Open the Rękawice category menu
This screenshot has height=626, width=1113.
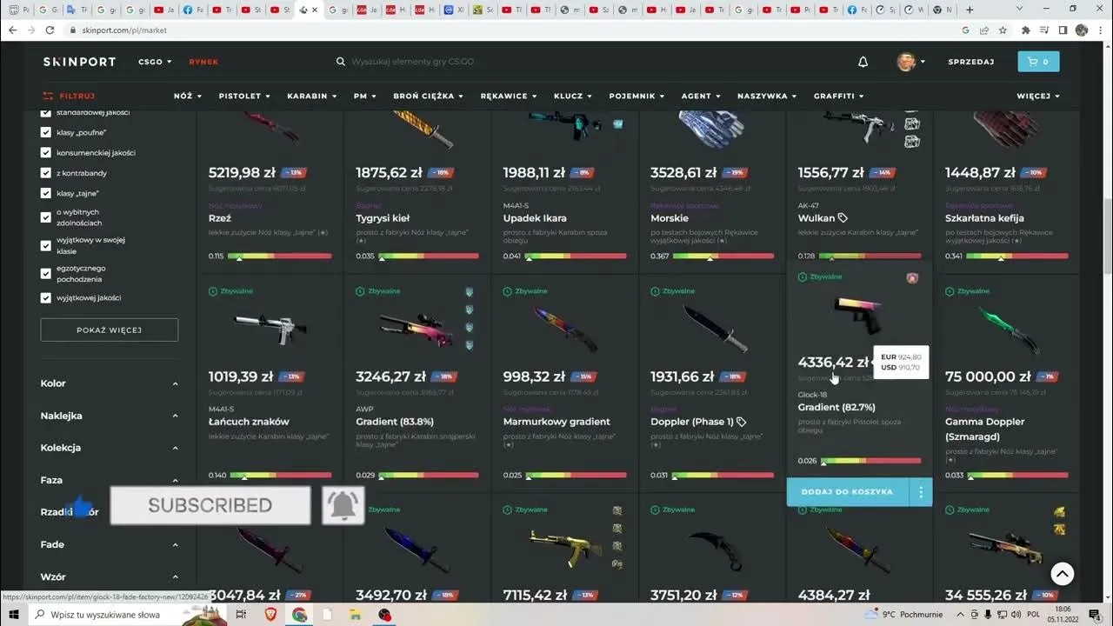click(509, 96)
